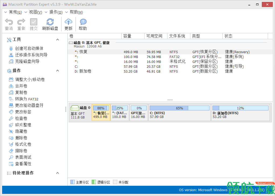
Task: Click the 类型 column header
Action: (206, 36)
